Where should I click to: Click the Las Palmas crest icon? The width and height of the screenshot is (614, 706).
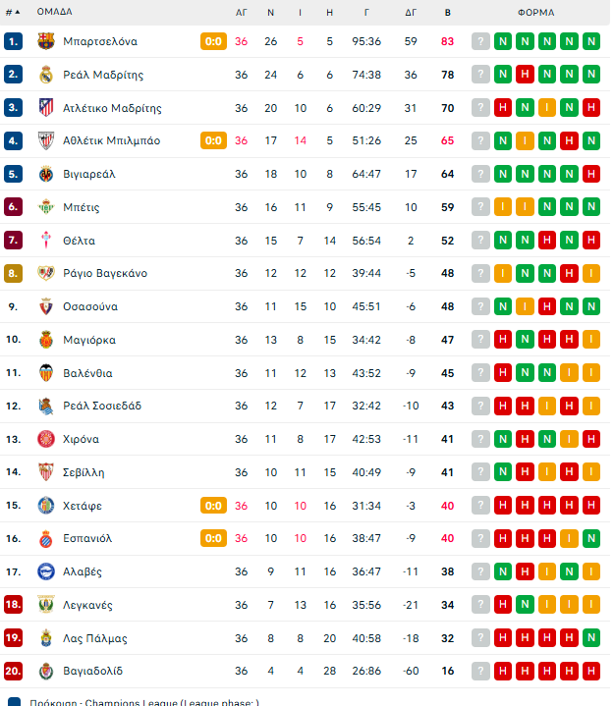point(46,638)
